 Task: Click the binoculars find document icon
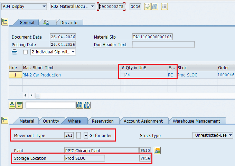(x=156, y=7)
